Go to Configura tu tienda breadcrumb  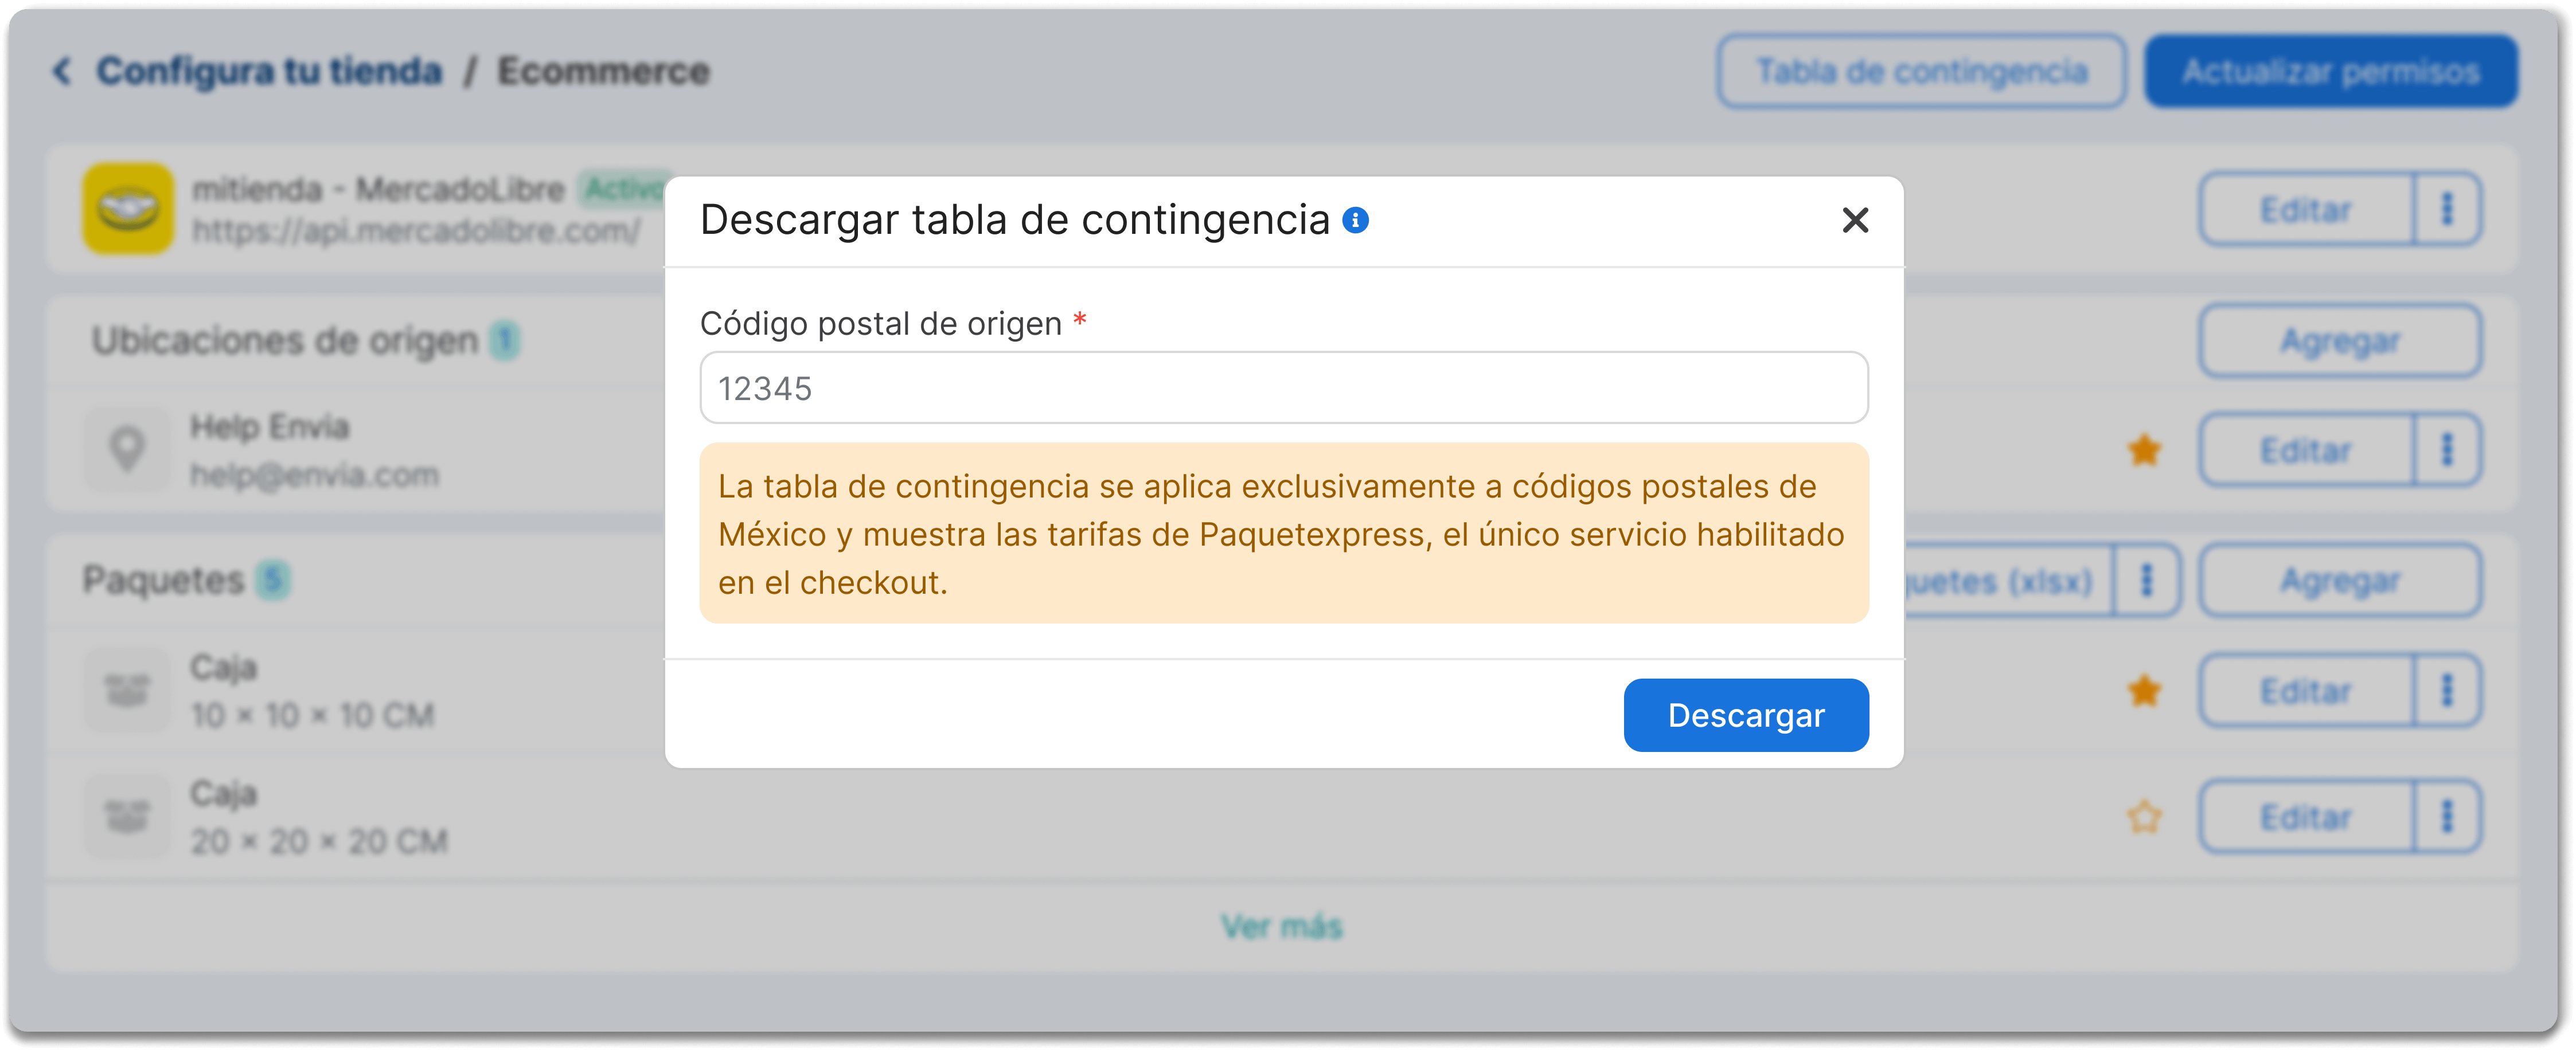pos(269,71)
